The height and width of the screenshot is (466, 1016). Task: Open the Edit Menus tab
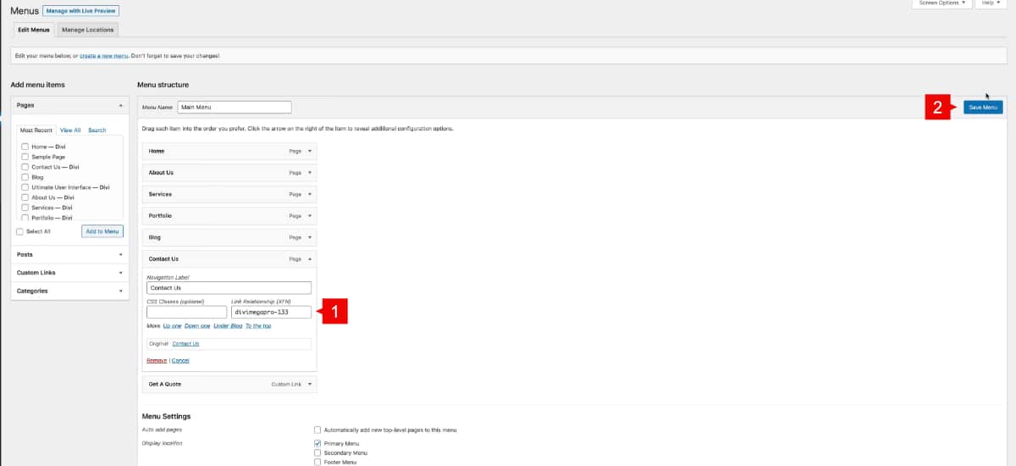(35, 30)
